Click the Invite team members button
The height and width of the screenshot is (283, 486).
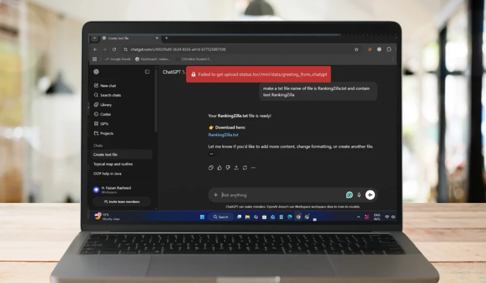(121, 201)
